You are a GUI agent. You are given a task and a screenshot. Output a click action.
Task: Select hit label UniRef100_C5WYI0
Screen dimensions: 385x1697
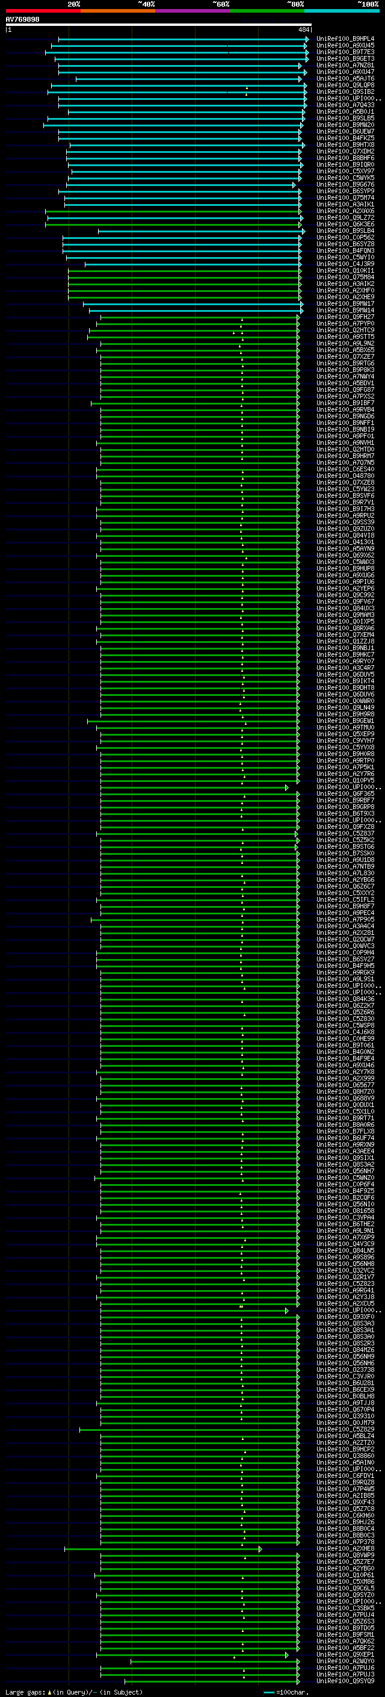tap(345, 258)
